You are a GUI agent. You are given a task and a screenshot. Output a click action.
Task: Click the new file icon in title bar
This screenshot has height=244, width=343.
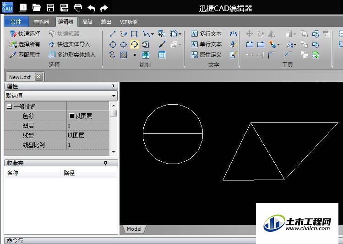click(x=23, y=8)
